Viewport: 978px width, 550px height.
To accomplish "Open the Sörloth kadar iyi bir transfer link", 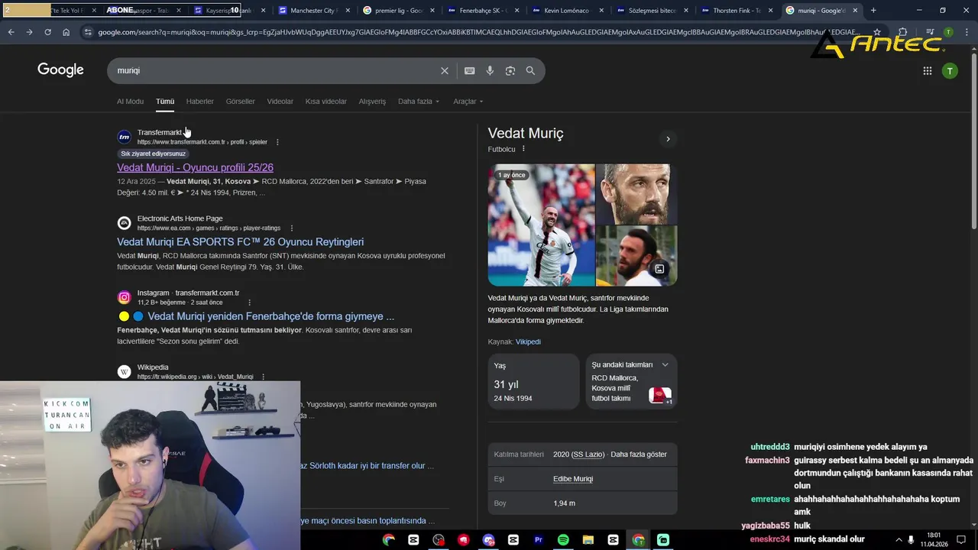I will click(367, 466).
